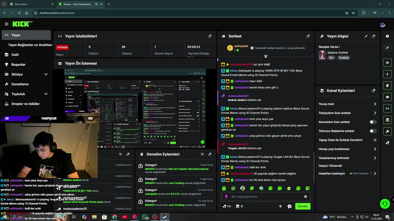Toggle the preview widget icon in right sidebar
Viewport: 394px width, 221px height.
tap(387, 63)
